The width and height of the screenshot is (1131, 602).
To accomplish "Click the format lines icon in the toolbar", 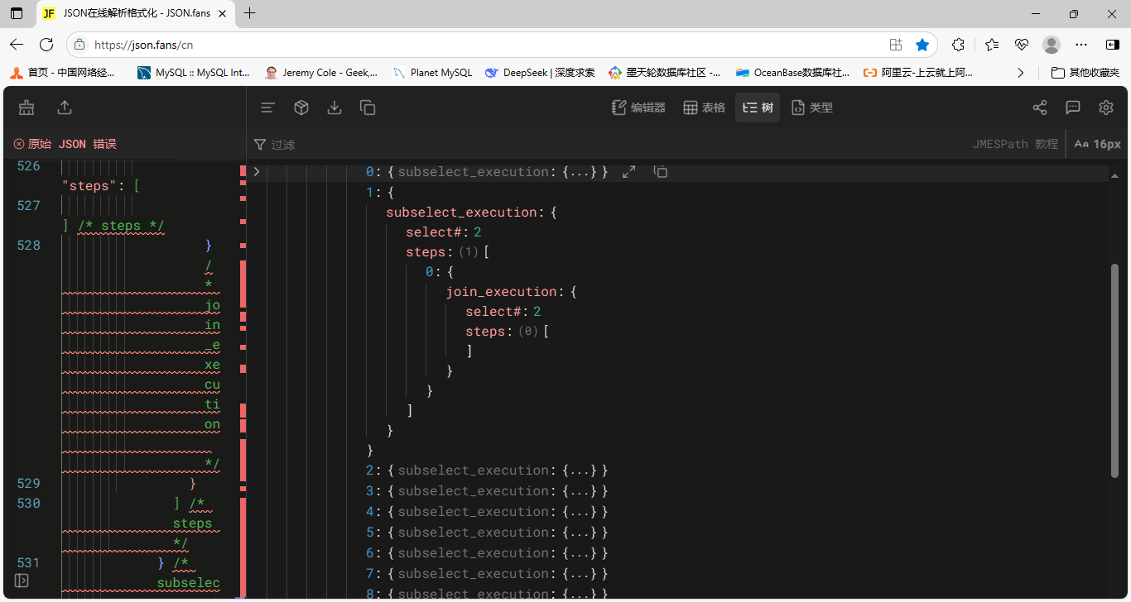I will (267, 107).
